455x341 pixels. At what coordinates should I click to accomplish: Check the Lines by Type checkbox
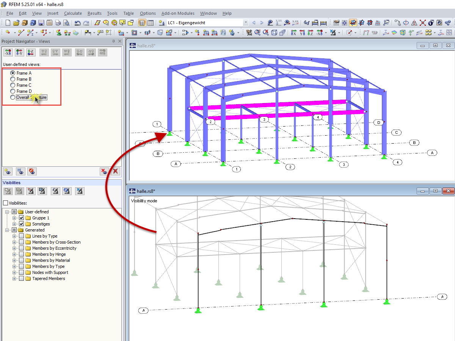(22, 236)
